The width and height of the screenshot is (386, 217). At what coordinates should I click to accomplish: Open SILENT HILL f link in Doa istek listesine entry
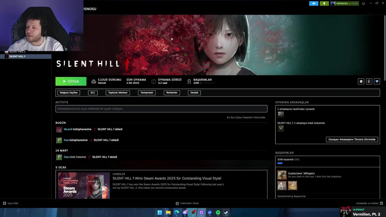click(98, 157)
